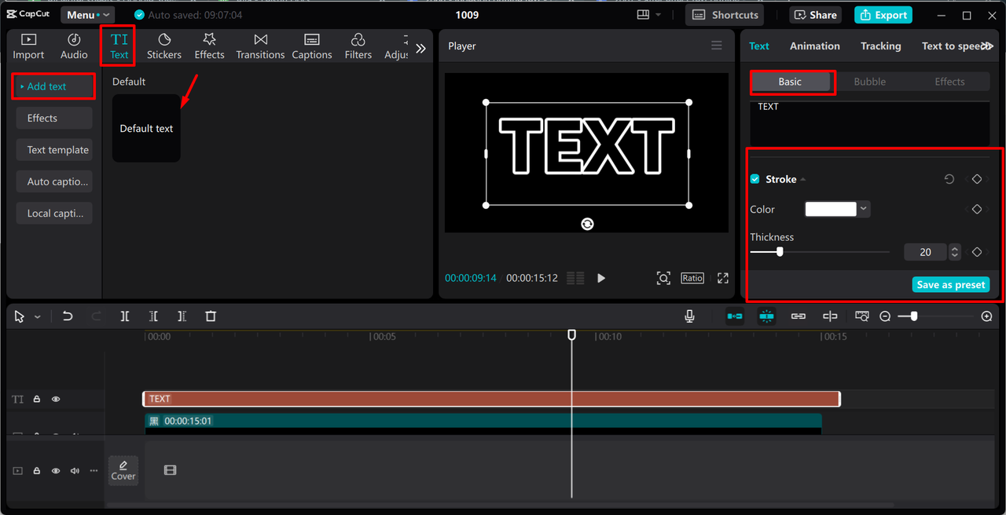Open the layout dropdown in title bar
This screenshot has width=1006, height=515.
click(x=649, y=15)
